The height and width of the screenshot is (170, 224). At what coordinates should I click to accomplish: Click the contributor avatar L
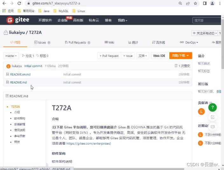201,112
